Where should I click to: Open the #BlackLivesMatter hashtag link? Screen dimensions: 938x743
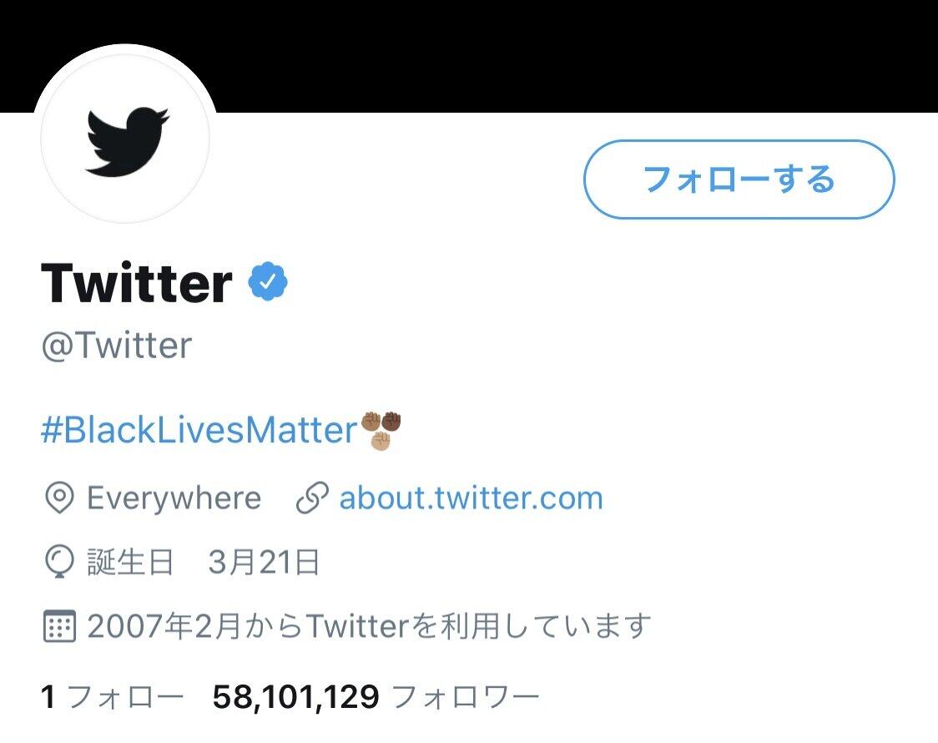point(199,431)
